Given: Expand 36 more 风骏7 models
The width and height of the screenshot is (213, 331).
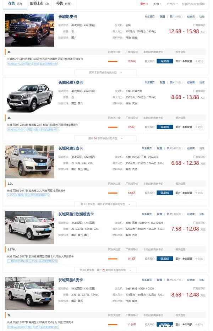Looking at the screenshot, I should pos(105,138).
